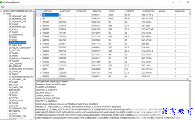Select the XT_FAJOB table

point(13,53)
